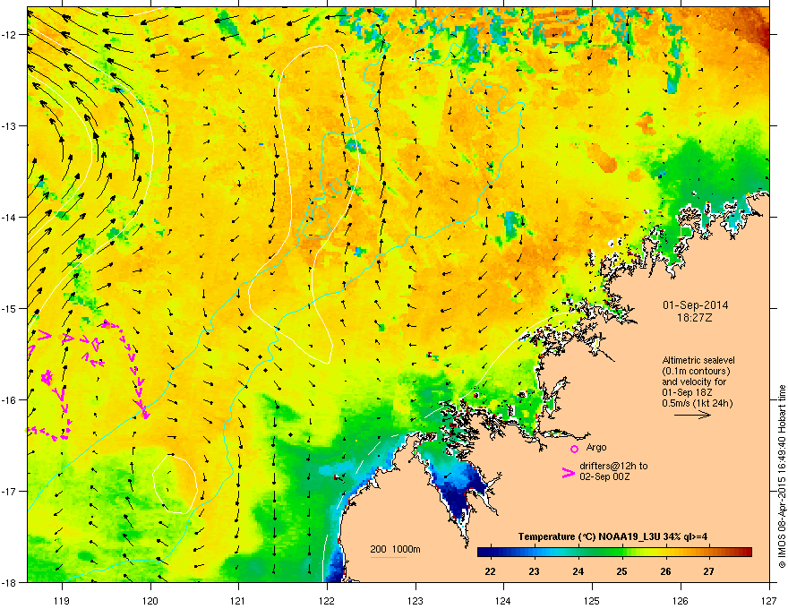Screen dimensions: 788x609
Task: Click the latitude axis label -14
Action: (10, 217)
